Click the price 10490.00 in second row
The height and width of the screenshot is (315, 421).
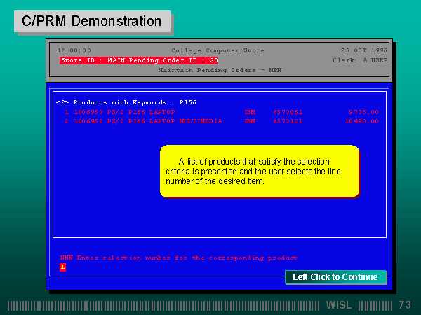click(x=361, y=121)
